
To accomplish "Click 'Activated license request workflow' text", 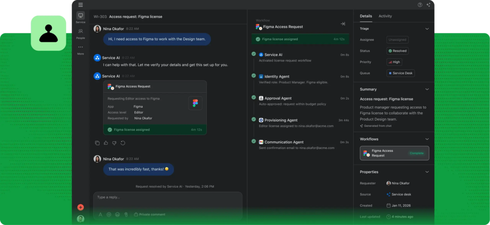I will (285, 61).
